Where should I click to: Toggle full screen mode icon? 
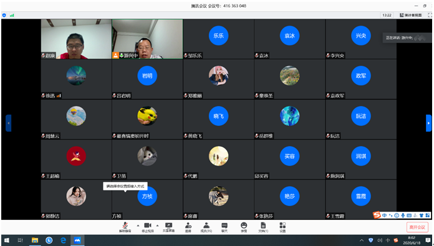(430, 15)
